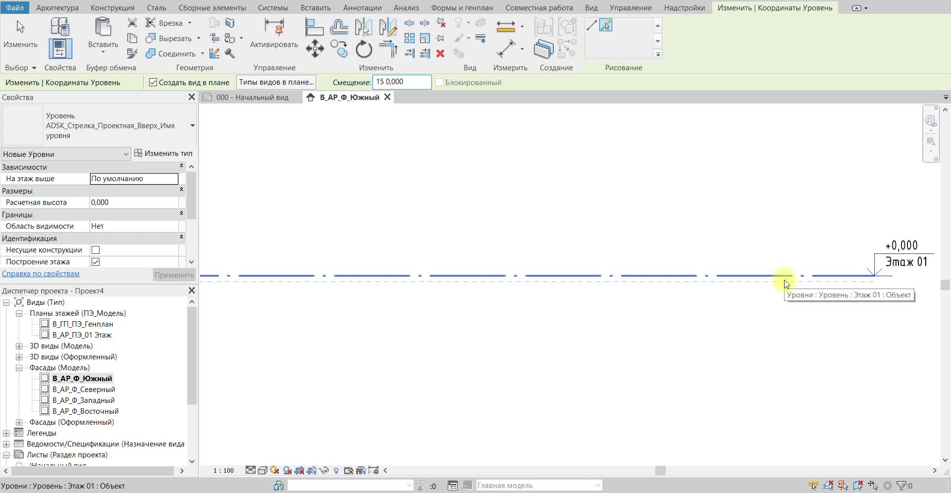The image size is (951, 493).
Task: Click the Measure Between ruler icon
Action: point(506,26)
